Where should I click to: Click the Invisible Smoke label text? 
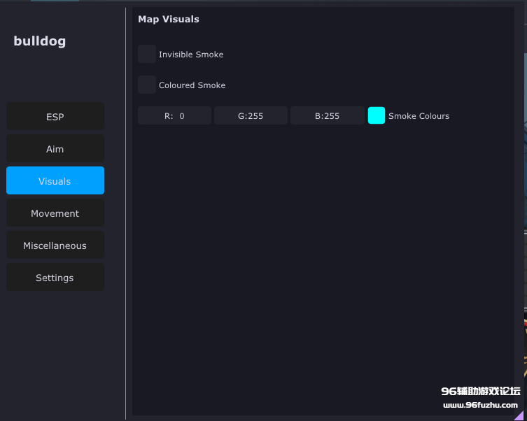[x=191, y=55]
